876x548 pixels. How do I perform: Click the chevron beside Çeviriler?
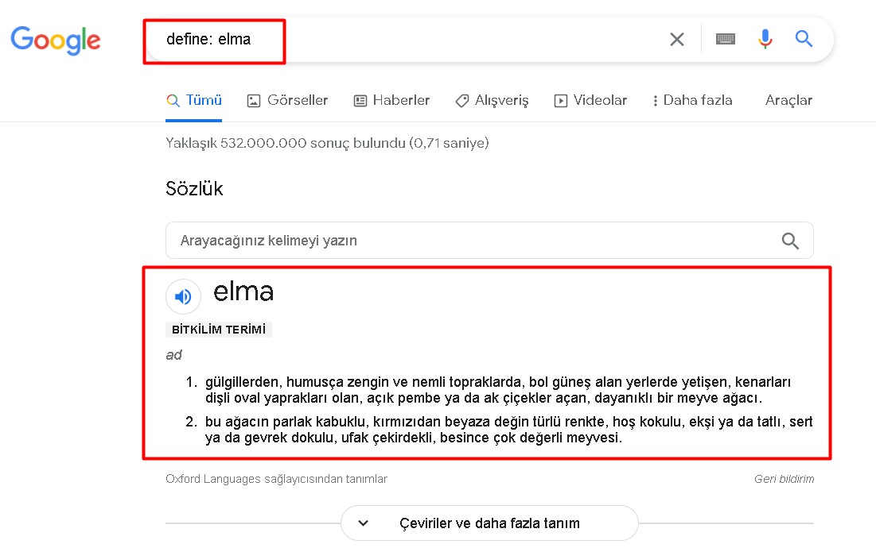pyautogui.click(x=363, y=523)
